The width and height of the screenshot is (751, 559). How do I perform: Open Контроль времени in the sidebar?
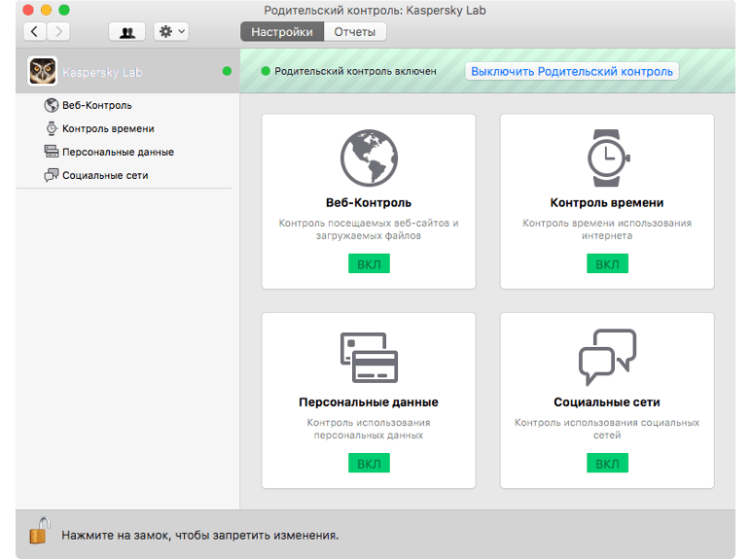point(108,128)
